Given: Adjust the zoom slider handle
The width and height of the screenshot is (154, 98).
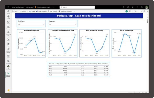Looking at the screenshot, I should [134, 92].
